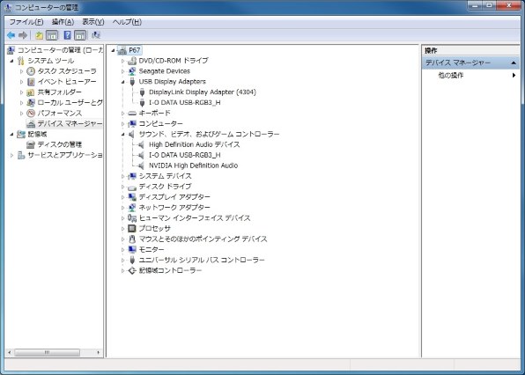The image size is (525, 375).
Task: Click the Forward arrow toolbar icon
Action: [x=23, y=35]
